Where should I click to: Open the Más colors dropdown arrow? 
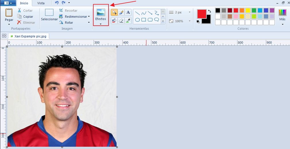click(283, 24)
